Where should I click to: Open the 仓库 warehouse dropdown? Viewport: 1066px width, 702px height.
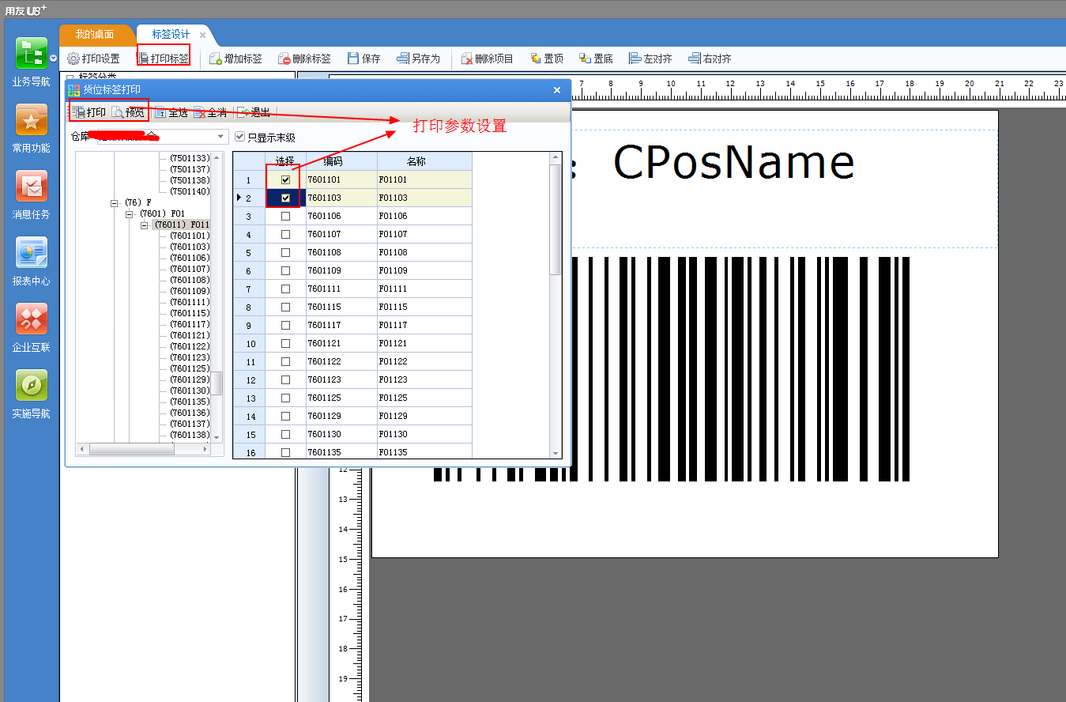[x=220, y=138]
